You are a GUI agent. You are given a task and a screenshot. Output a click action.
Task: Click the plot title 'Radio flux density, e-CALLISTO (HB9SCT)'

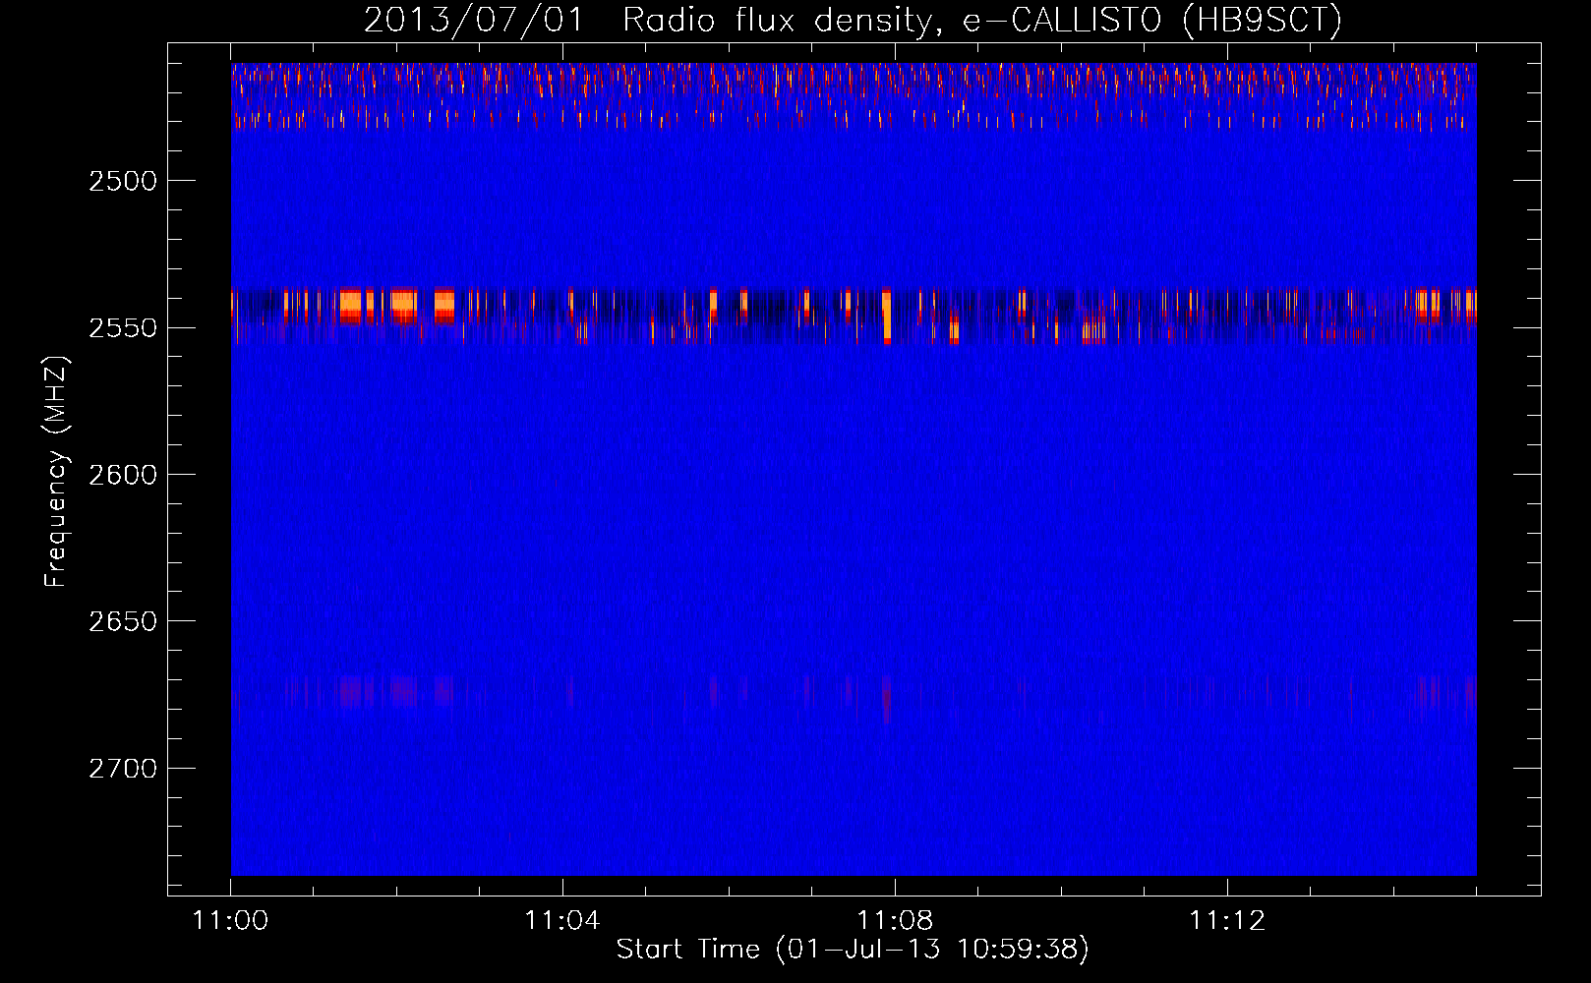point(982,20)
